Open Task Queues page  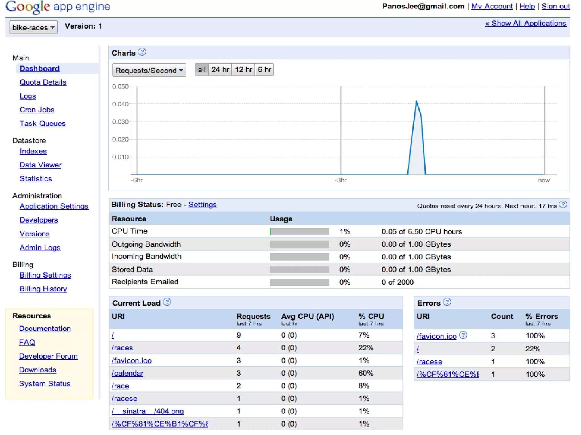[43, 124]
